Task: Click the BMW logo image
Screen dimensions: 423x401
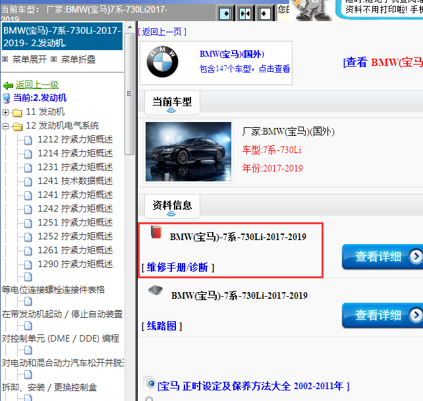Action: (x=162, y=62)
